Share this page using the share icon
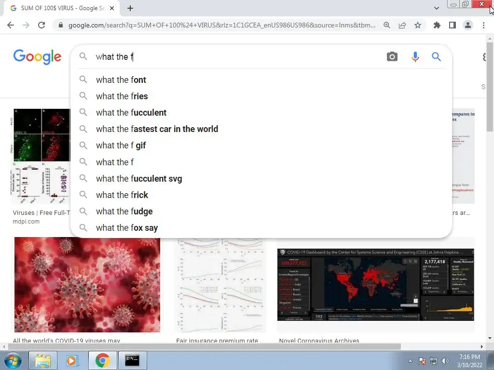Image resolution: width=494 pixels, height=370 pixels. (402, 25)
